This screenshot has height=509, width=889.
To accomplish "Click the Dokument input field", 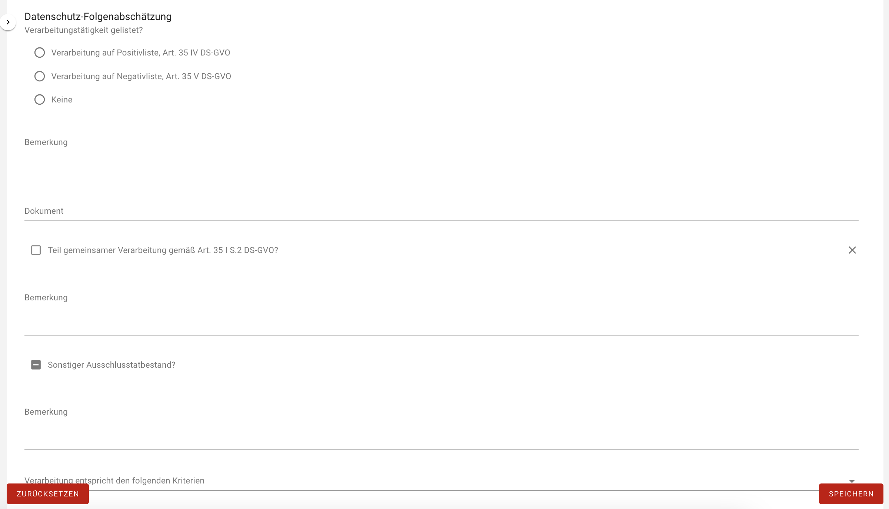I will (x=442, y=211).
